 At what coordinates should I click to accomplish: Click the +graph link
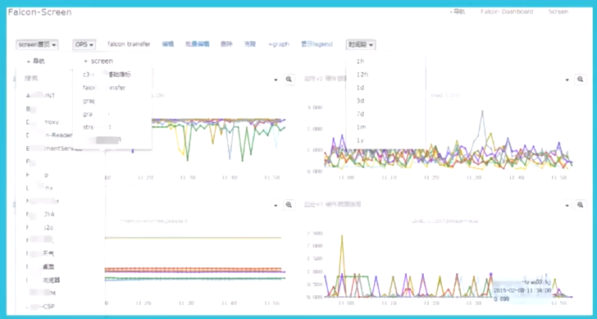(279, 44)
